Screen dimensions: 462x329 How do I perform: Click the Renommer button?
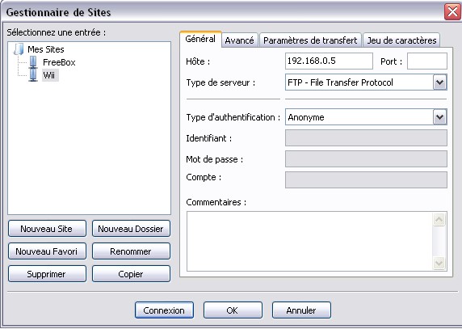(131, 251)
